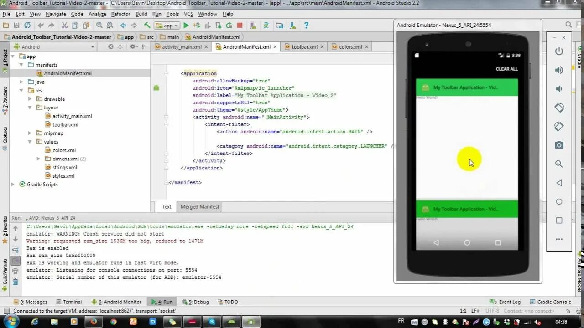Open the Build menu

pos(141,14)
